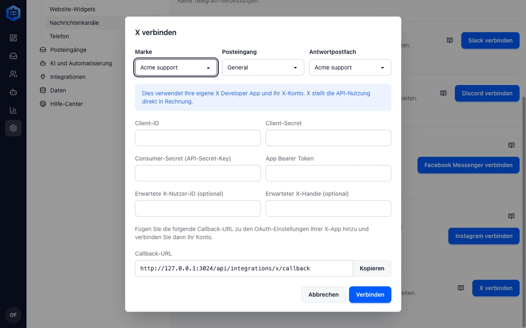This screenshot has width=526, height=328.
Task: Copy the callback URL with Kopieren
Action: [x=372, y=269]
